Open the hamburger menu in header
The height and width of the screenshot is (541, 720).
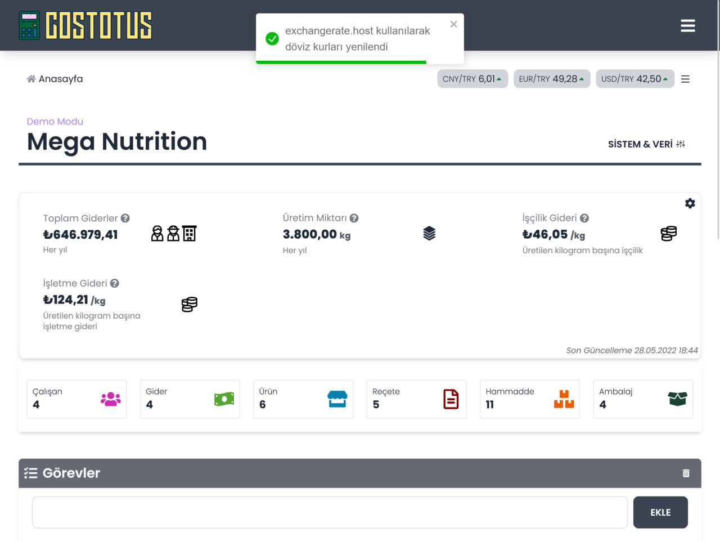(x=687, y=26)
